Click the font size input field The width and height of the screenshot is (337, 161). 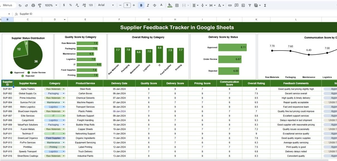tap(127, 5)
